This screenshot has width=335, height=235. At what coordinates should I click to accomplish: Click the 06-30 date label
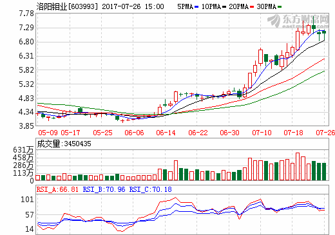click(229, 133)
